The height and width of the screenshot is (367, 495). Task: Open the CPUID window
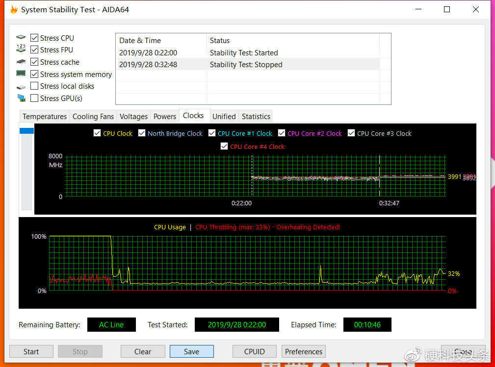point(254,351)
